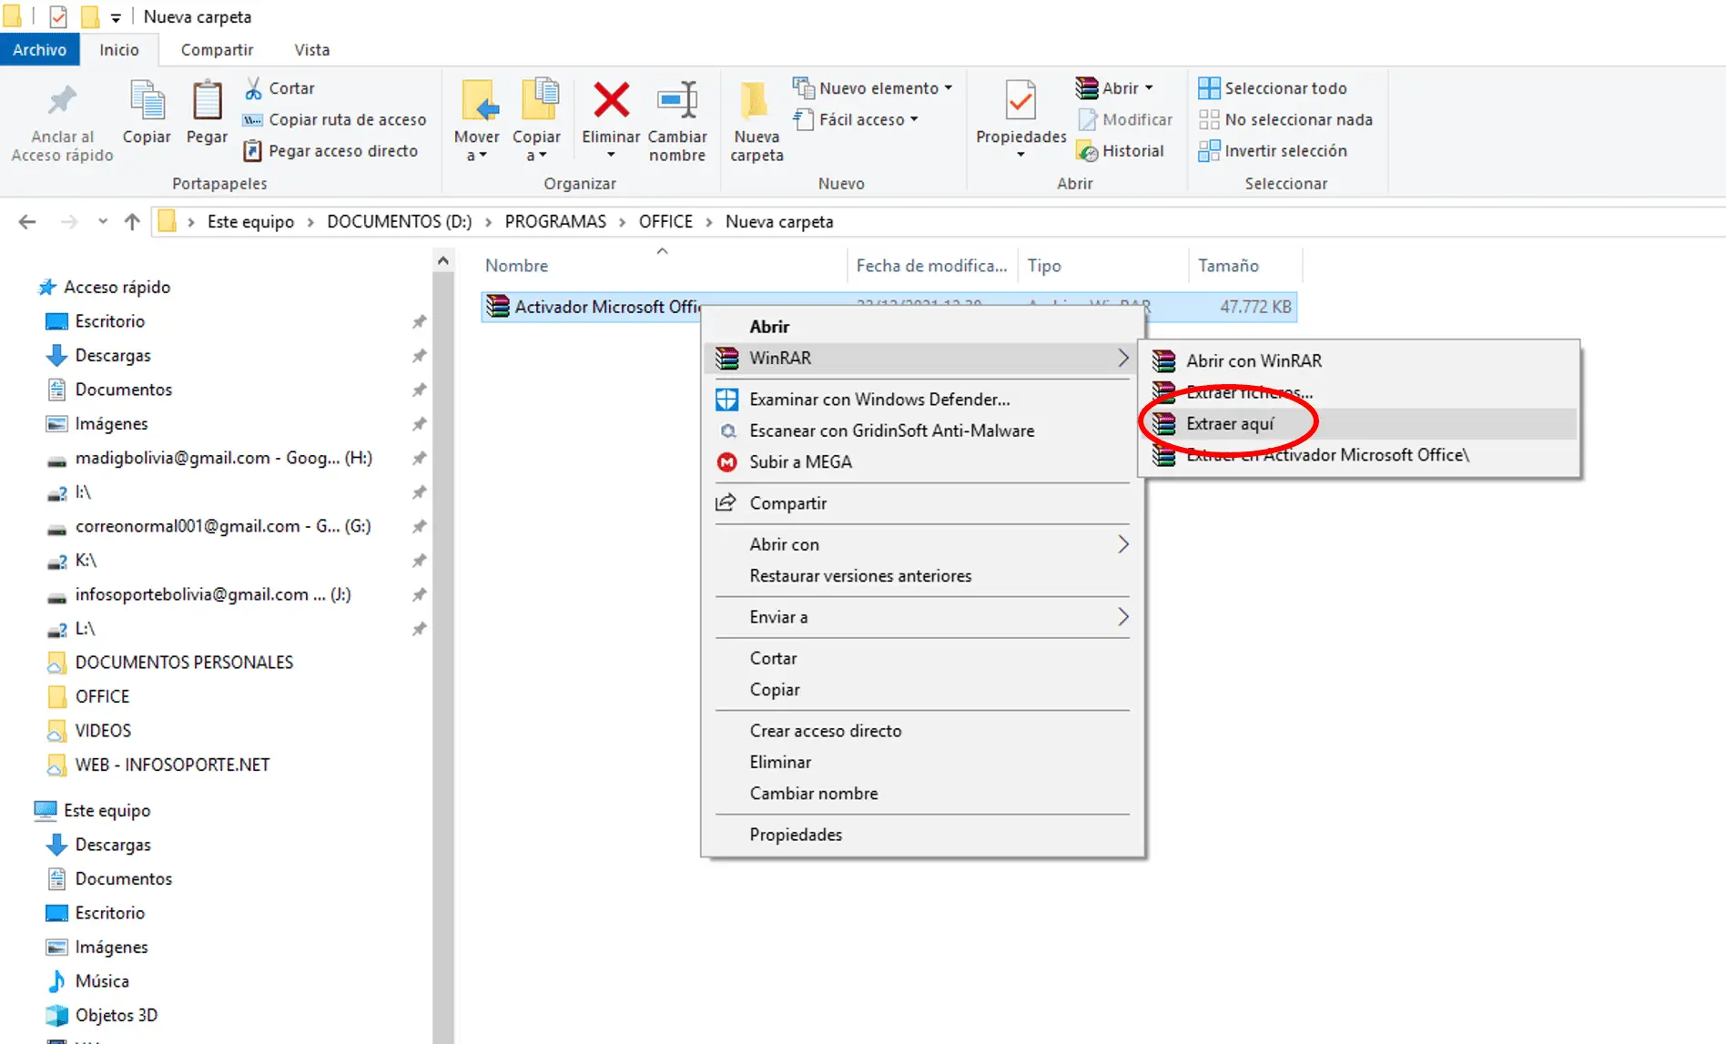This screenshot has width=1726, height=1044.
Task: Open the Nuevo elemento dropdown
Action: point(873,88)
